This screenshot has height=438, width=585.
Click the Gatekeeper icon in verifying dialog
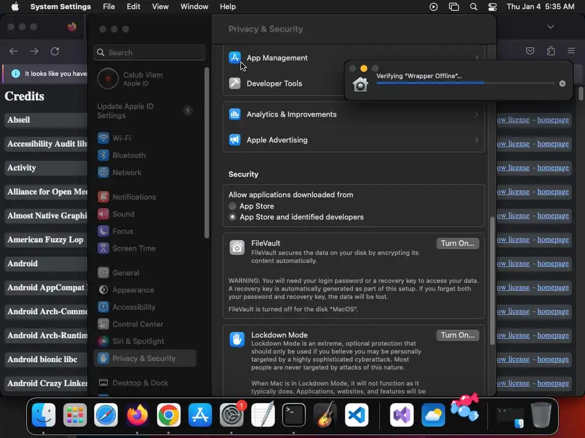point(360,84)
